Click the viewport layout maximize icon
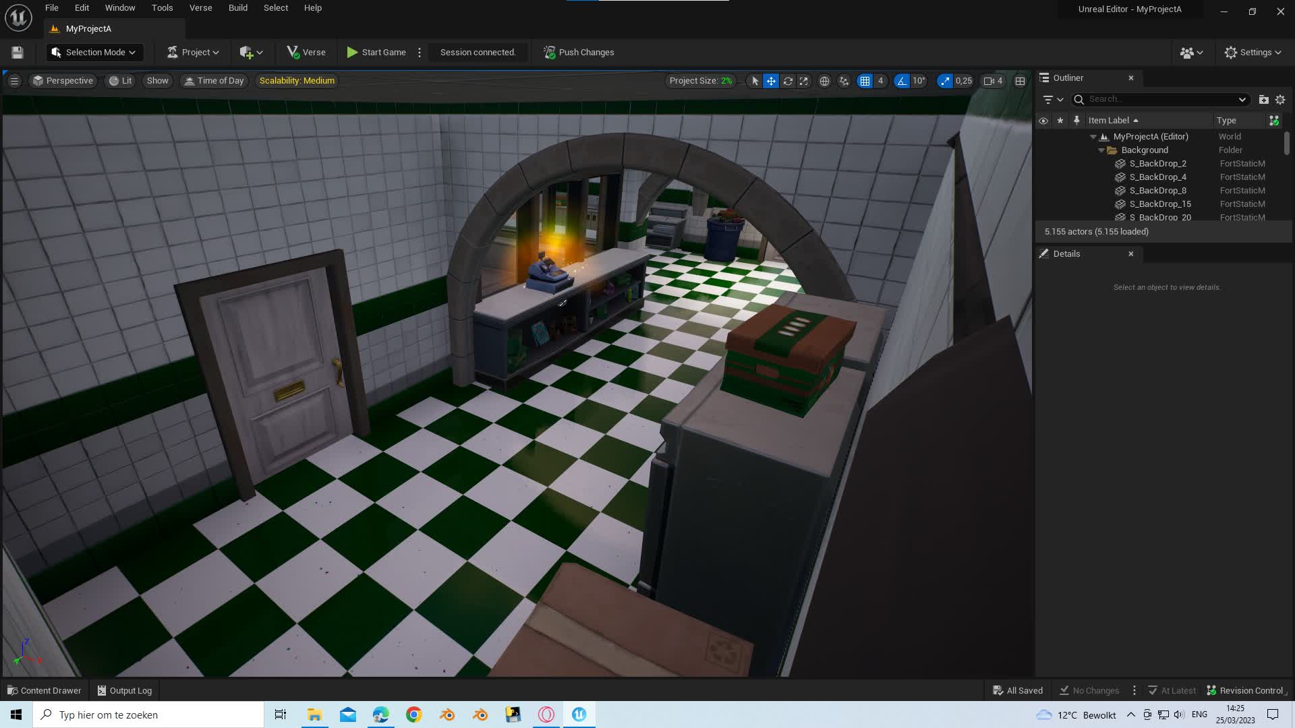Screen dimensions: 1295x728 click(x=1020, y=81)
